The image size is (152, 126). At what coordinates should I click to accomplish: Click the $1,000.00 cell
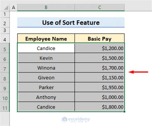tap(99, 97)
